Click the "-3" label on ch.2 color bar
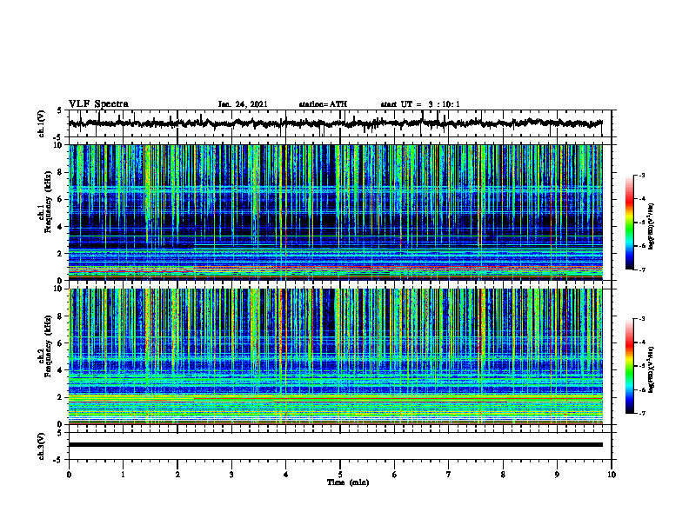This screenshot has height=532, width=689. coord(642,319)
